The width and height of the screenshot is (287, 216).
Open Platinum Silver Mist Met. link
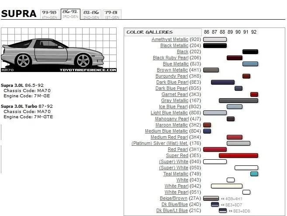(x=159, y=144)
